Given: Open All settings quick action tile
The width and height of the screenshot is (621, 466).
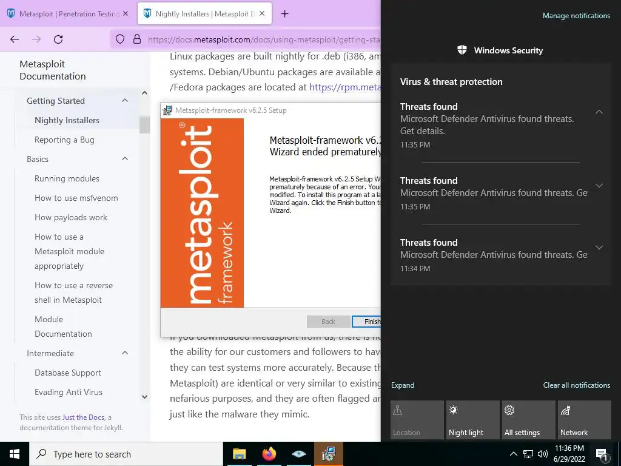Looking at the screenshot, I should [529, 419].
